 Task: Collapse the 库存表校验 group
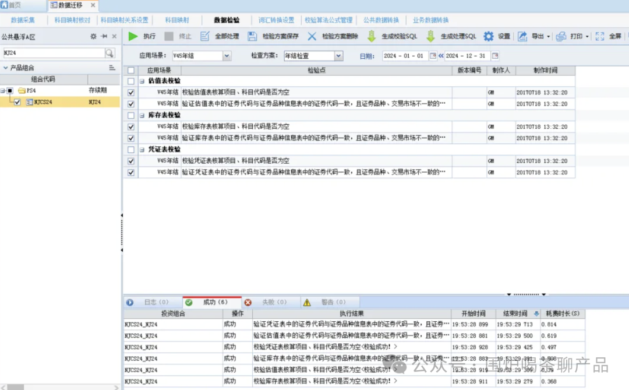pyautogui.click(x=142, y=115)
